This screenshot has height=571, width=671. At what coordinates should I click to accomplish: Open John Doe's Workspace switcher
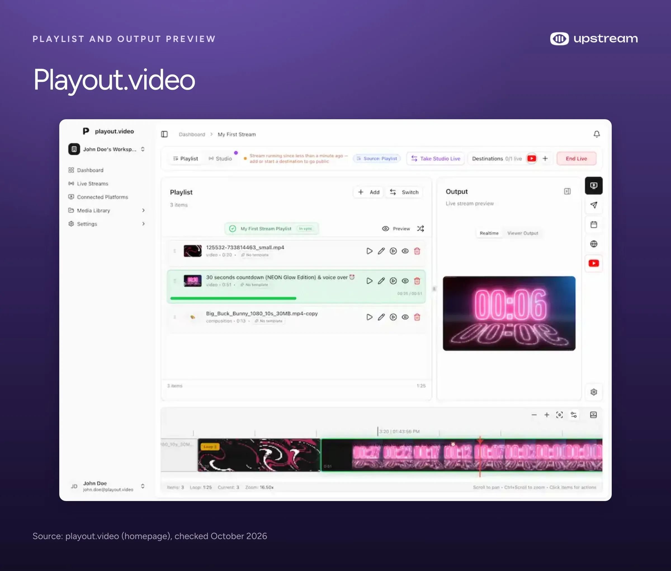[107, 149]
